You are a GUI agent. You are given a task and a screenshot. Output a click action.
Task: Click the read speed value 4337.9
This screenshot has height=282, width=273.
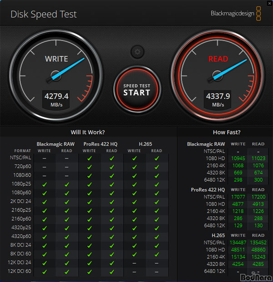click(x=218, y=96)
